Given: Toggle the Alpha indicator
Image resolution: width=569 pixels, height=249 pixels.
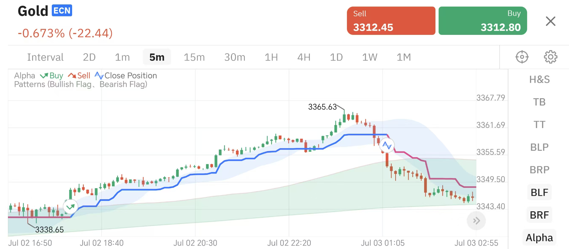Looking at the screenshot, I should click(x=539, y=238).
